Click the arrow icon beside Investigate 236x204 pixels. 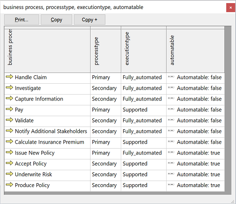point(9,87)
